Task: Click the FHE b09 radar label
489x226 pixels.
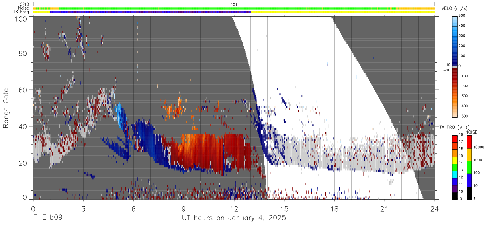Action: click(x=47, y=218)
